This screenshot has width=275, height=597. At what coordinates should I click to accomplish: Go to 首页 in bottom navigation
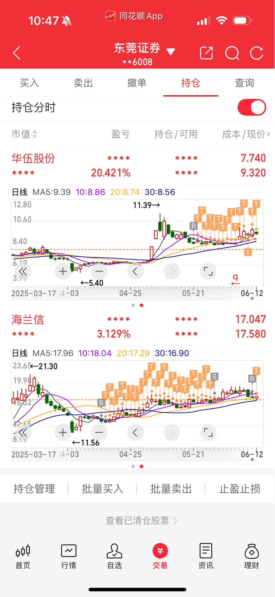click(x=23, y=556)
